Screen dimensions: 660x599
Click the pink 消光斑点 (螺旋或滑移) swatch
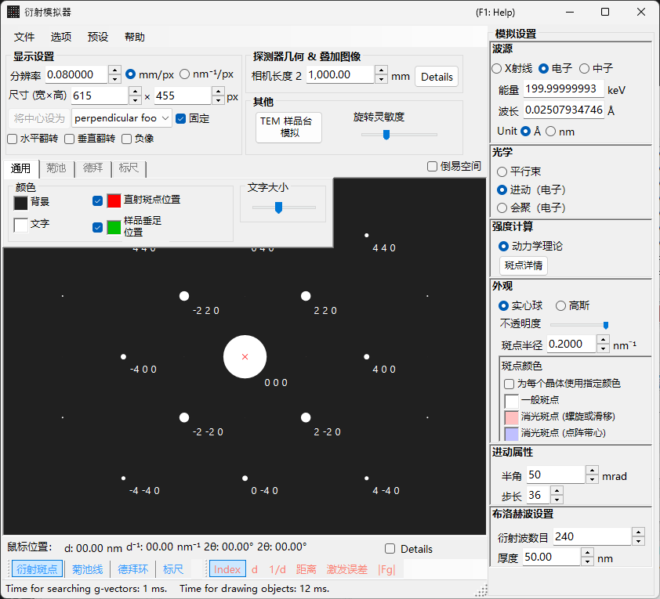pyautogui.click(x=511, y=417)
